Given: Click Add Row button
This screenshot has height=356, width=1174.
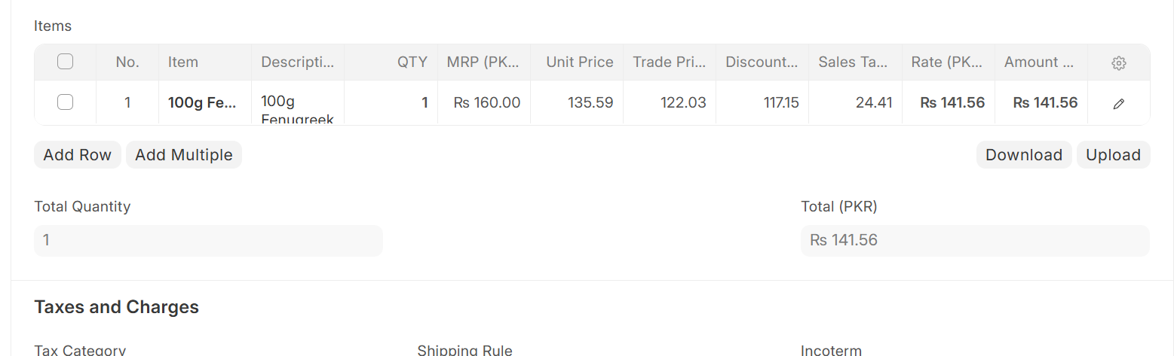Looking at the screenshot, I should [x=78, y=155].
